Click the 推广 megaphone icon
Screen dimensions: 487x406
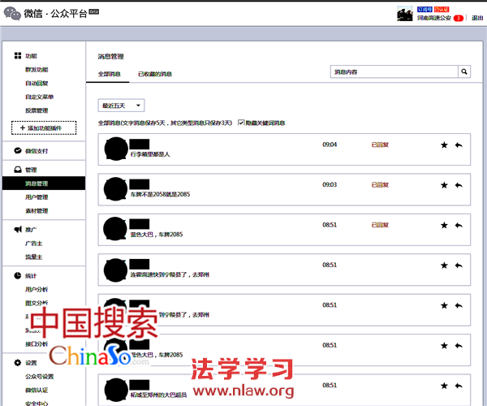point(18,229)
